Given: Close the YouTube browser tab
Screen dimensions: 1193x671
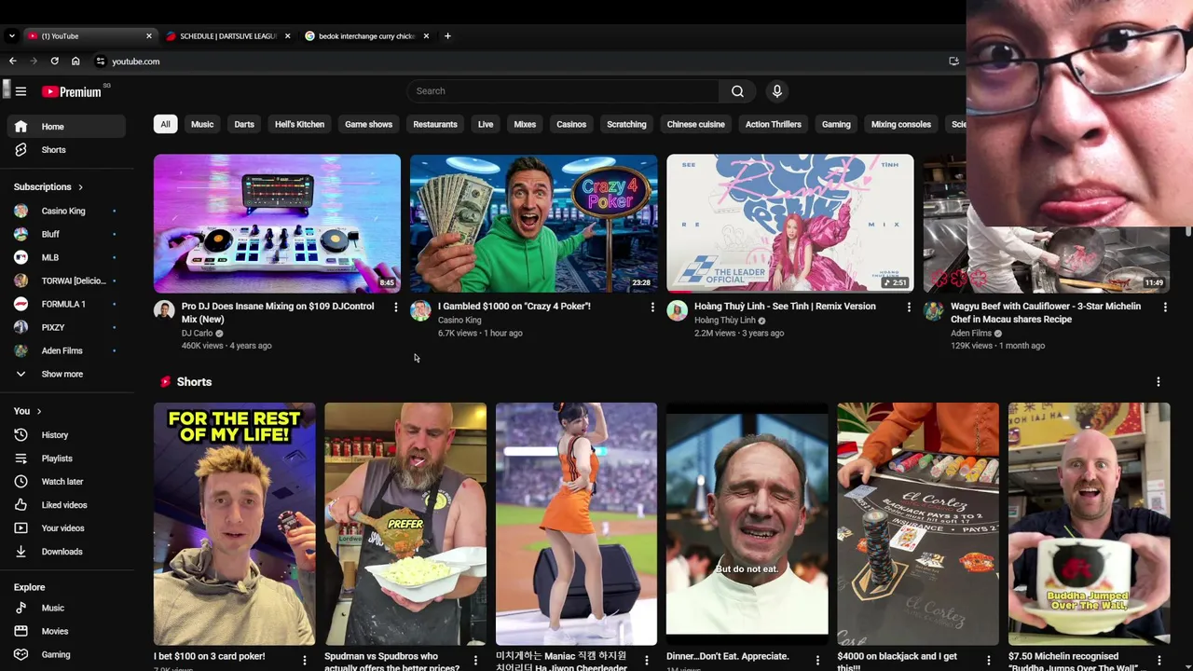Looking at the screenshot, I should pyautogui.click(x=148, y=36).
